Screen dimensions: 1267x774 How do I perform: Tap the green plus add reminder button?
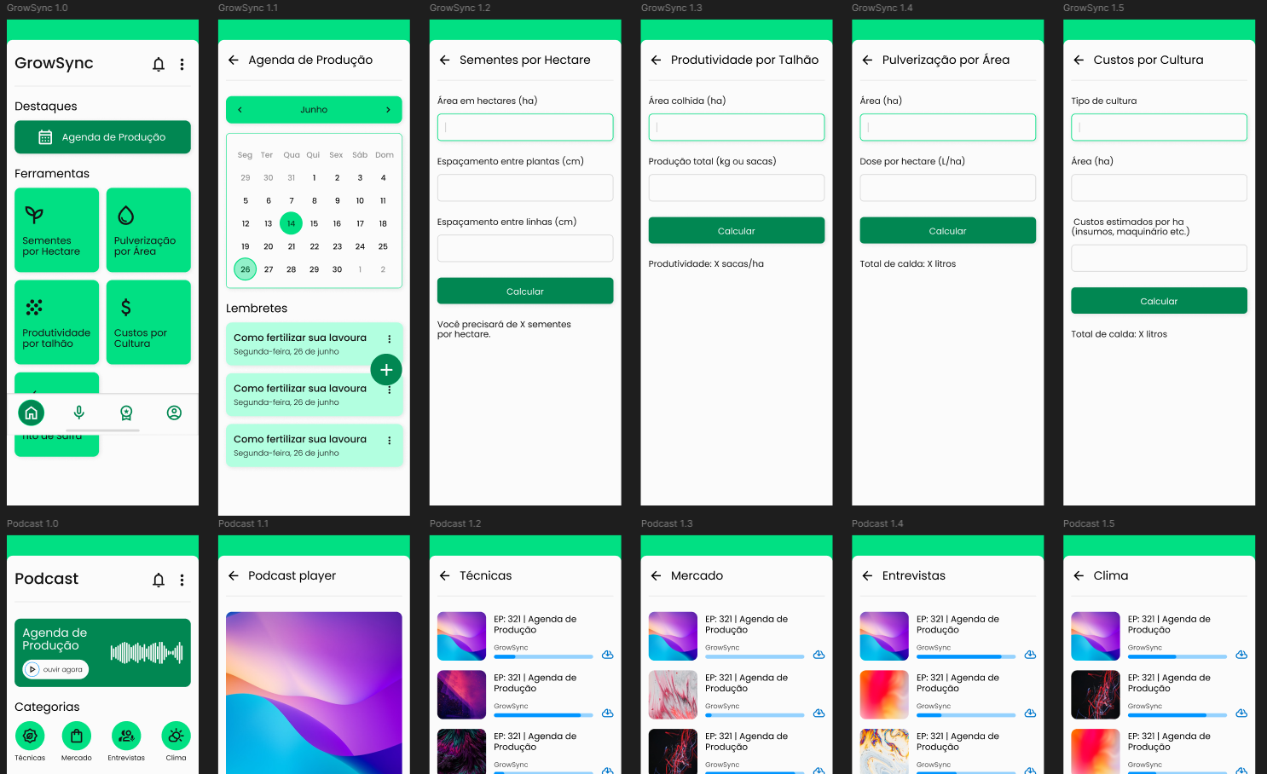[x=386, y=370]
